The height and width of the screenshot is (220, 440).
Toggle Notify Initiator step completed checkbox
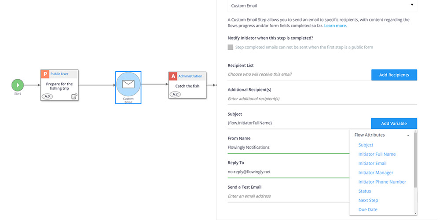tap(231, 47)
